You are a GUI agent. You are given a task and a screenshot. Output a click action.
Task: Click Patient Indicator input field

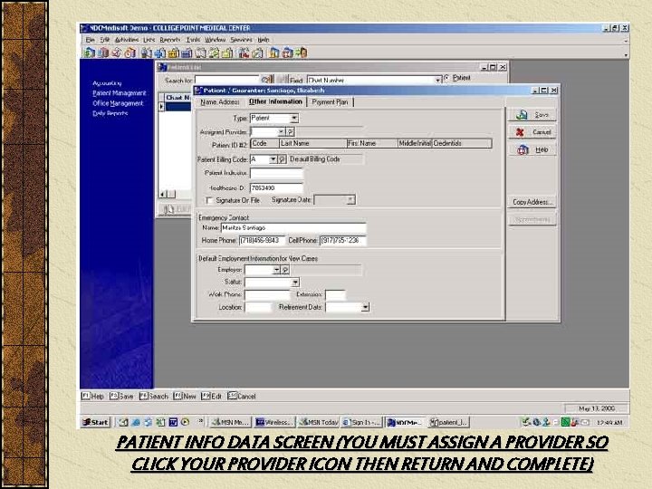coord(276,173)
